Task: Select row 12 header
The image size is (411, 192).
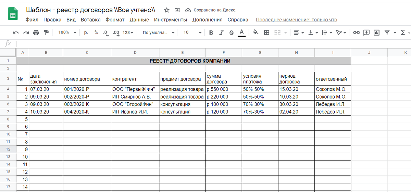Action: pyautogui.click(x=8, y=149)
